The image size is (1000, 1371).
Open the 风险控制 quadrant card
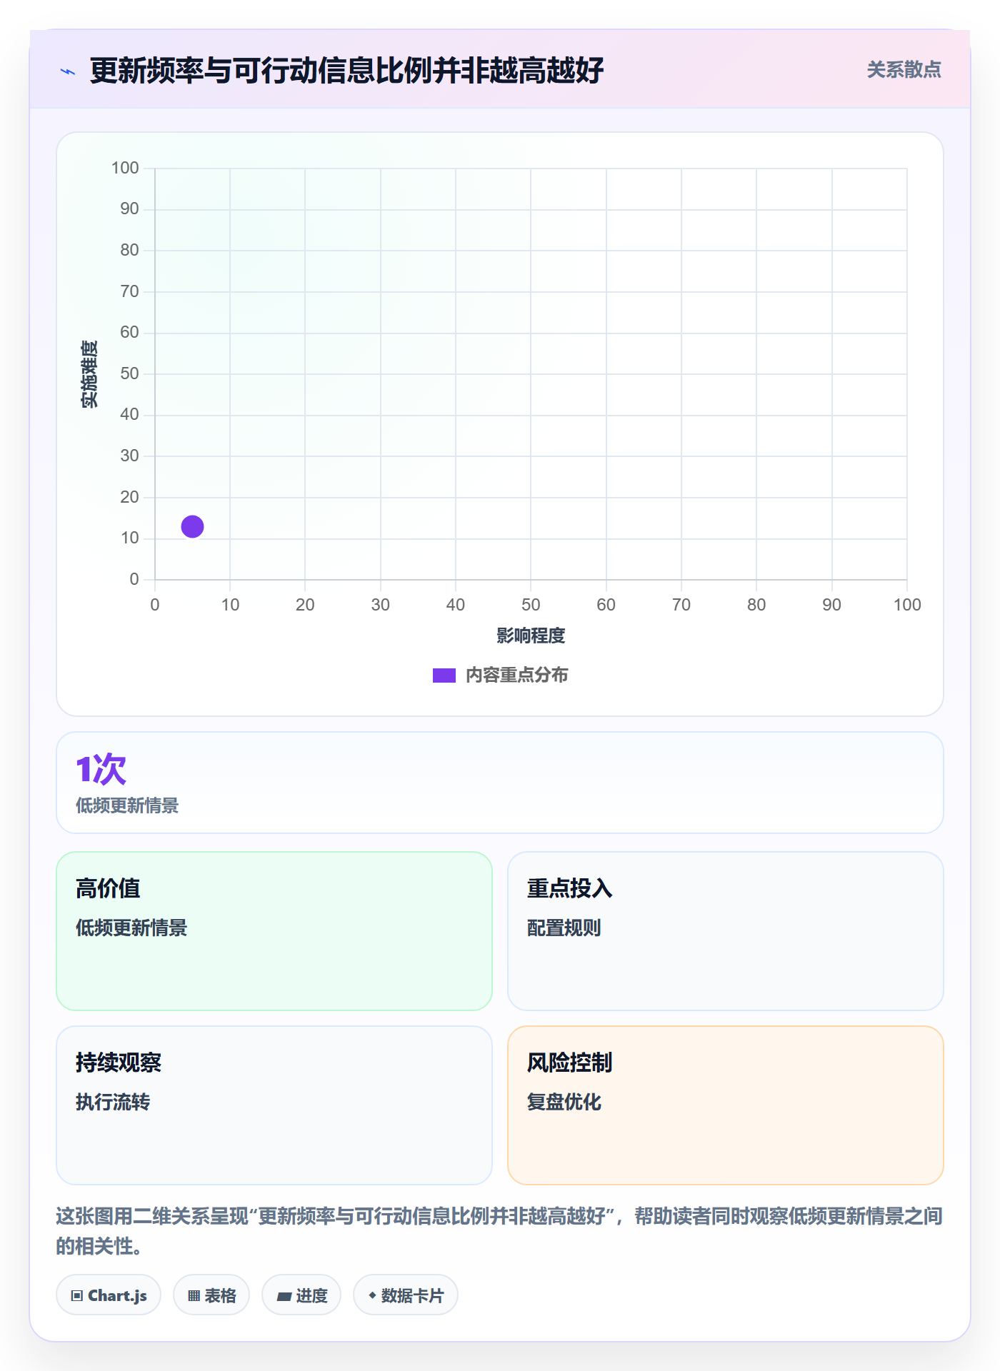726,1105
